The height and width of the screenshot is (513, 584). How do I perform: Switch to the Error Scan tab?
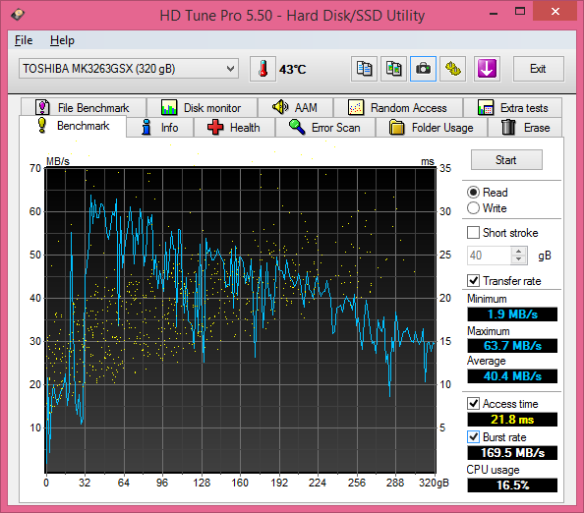click(x=325, y=128)
